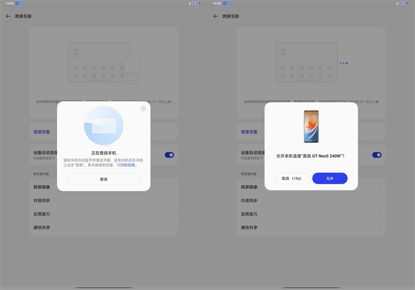The width and height of the screenshot is (415, 290).
Task: Select 通信共享 text on right screen
Action: click(249, 227)
